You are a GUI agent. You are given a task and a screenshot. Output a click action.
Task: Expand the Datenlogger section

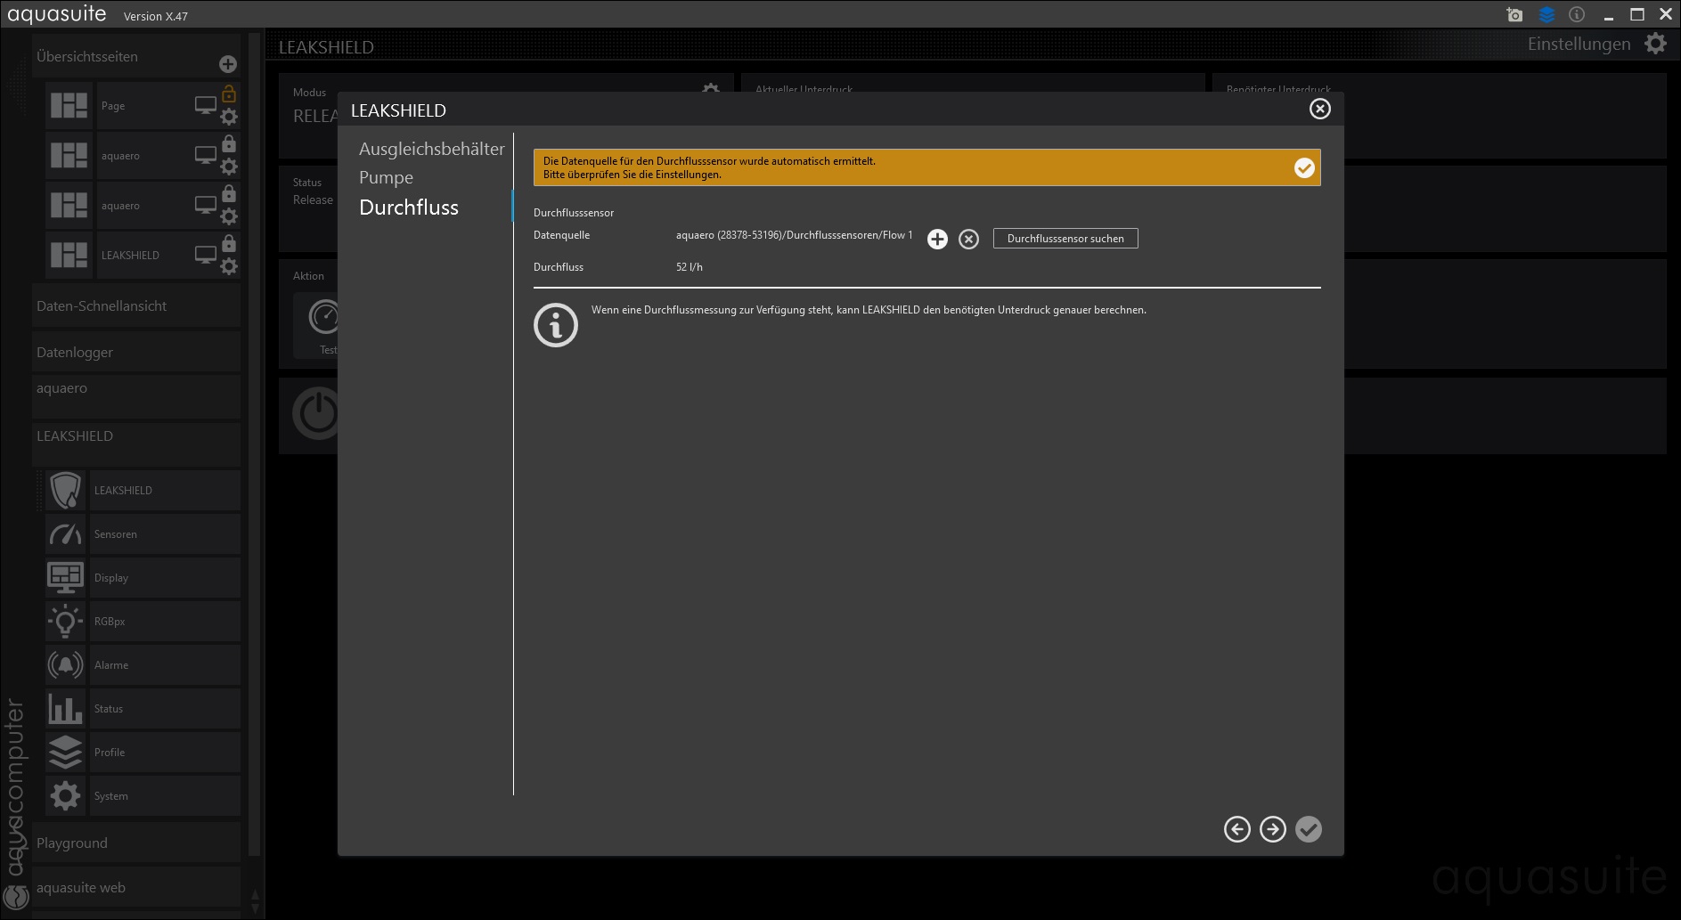pos(75,352)
